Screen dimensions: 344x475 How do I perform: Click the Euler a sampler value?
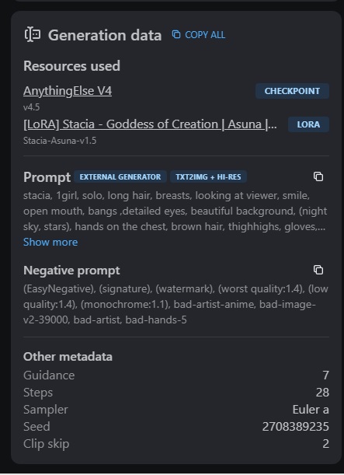(311, 410)
